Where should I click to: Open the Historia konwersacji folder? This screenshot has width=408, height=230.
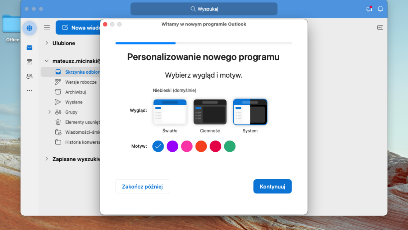70,142
